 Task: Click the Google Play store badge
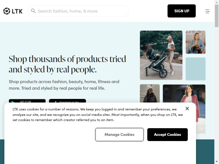(27, 101)
